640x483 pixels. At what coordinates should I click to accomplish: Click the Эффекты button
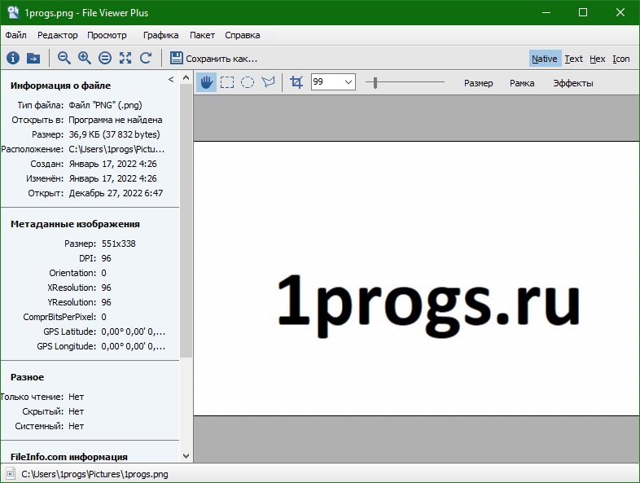point(573,83)
